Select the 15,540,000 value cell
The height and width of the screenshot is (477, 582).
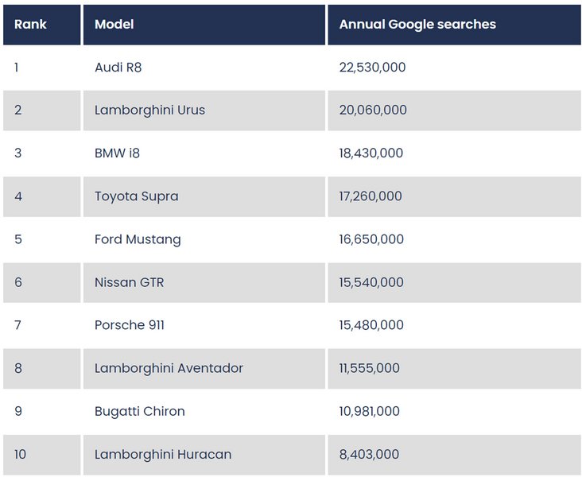[x=371, y=282]
